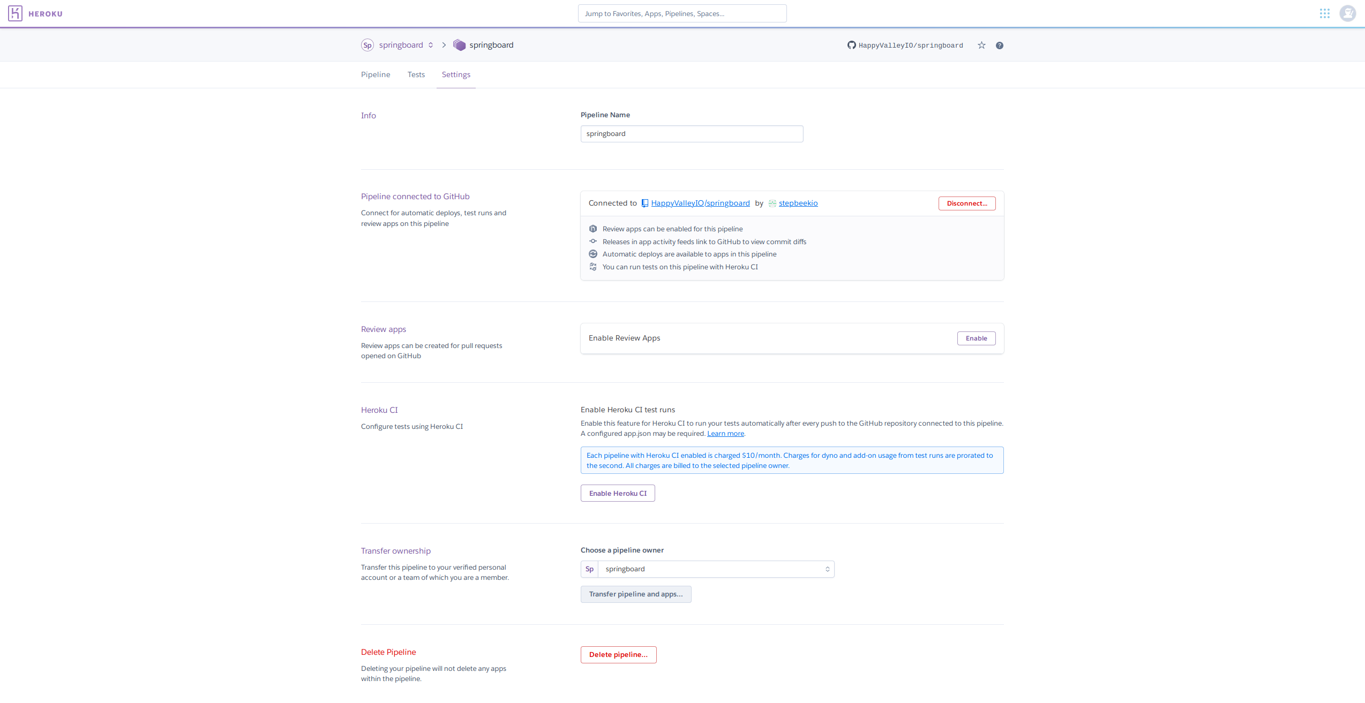This screenshot has width=1365, height=703.
Task: Favorite this pipeline with the star icon
Action: pyautogui.click(x=981, y=46)
